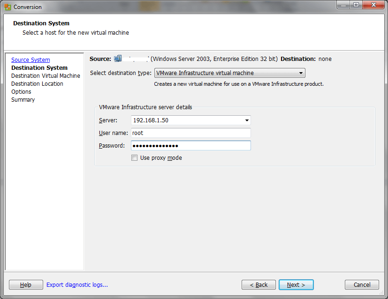The height and width of the screenshot is (299, 388).
Task: Enable the Use proxy mode checkbox
Action: pos(134,157)
